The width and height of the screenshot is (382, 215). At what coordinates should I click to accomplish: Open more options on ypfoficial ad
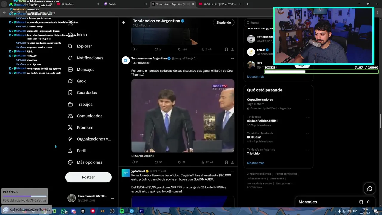tap(232, 171)
